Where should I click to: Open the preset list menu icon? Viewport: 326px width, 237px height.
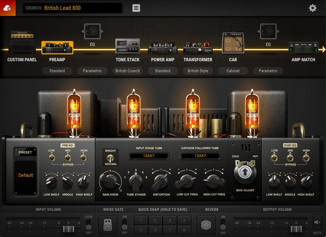[136, 8]
